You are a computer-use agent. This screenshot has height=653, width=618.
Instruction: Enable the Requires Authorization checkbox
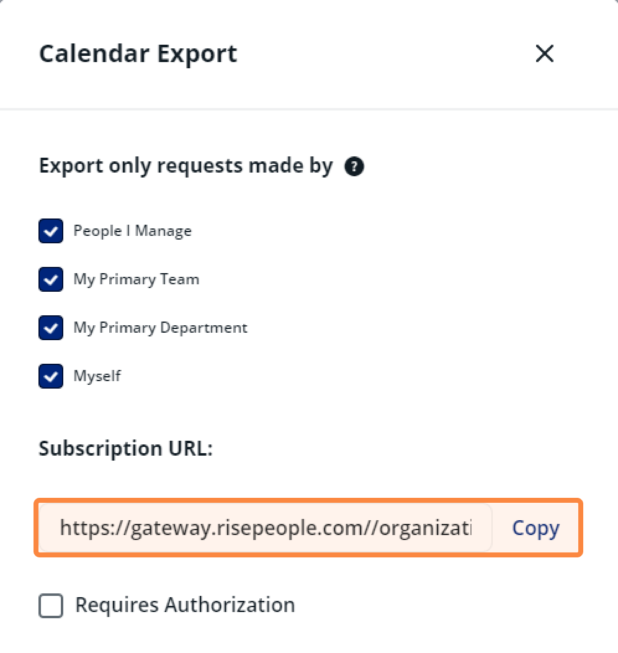(51, 605)
